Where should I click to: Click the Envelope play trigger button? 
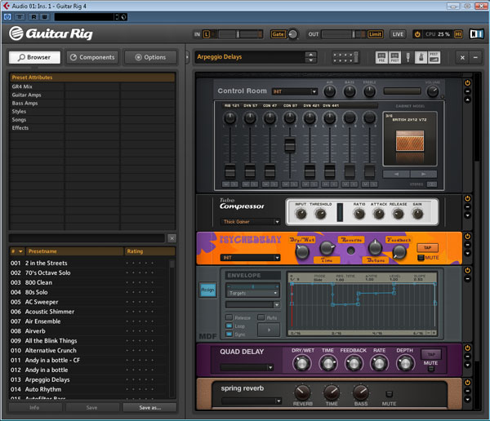[x=269, y=330]
